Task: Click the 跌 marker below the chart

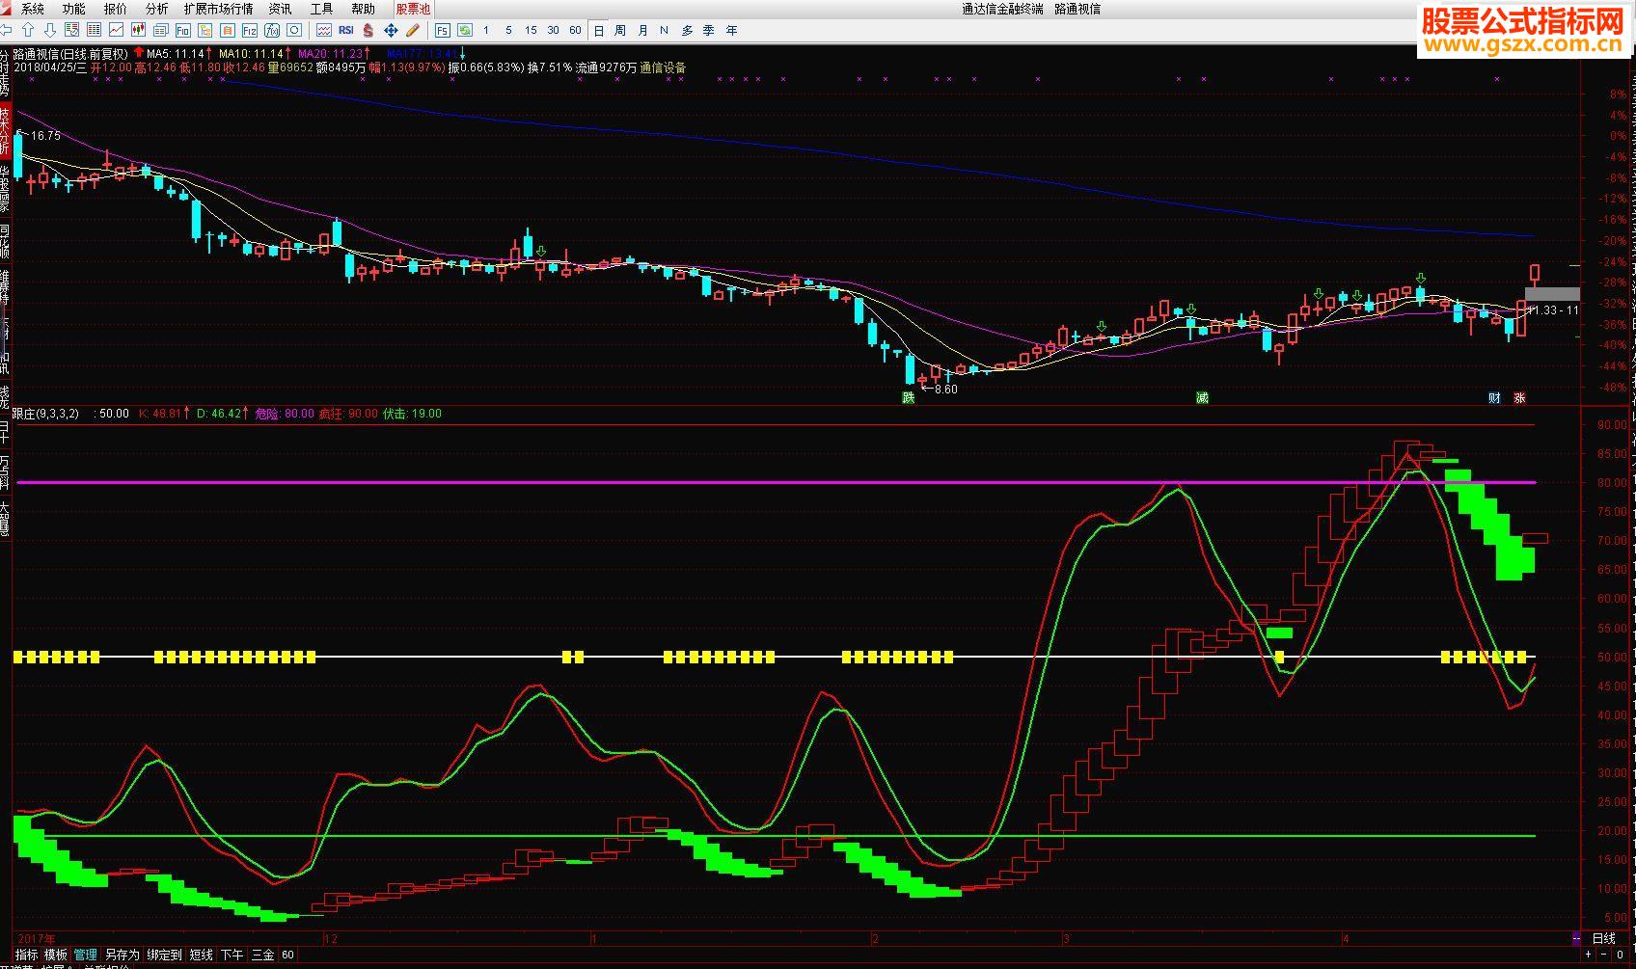Action: point(908,397)
